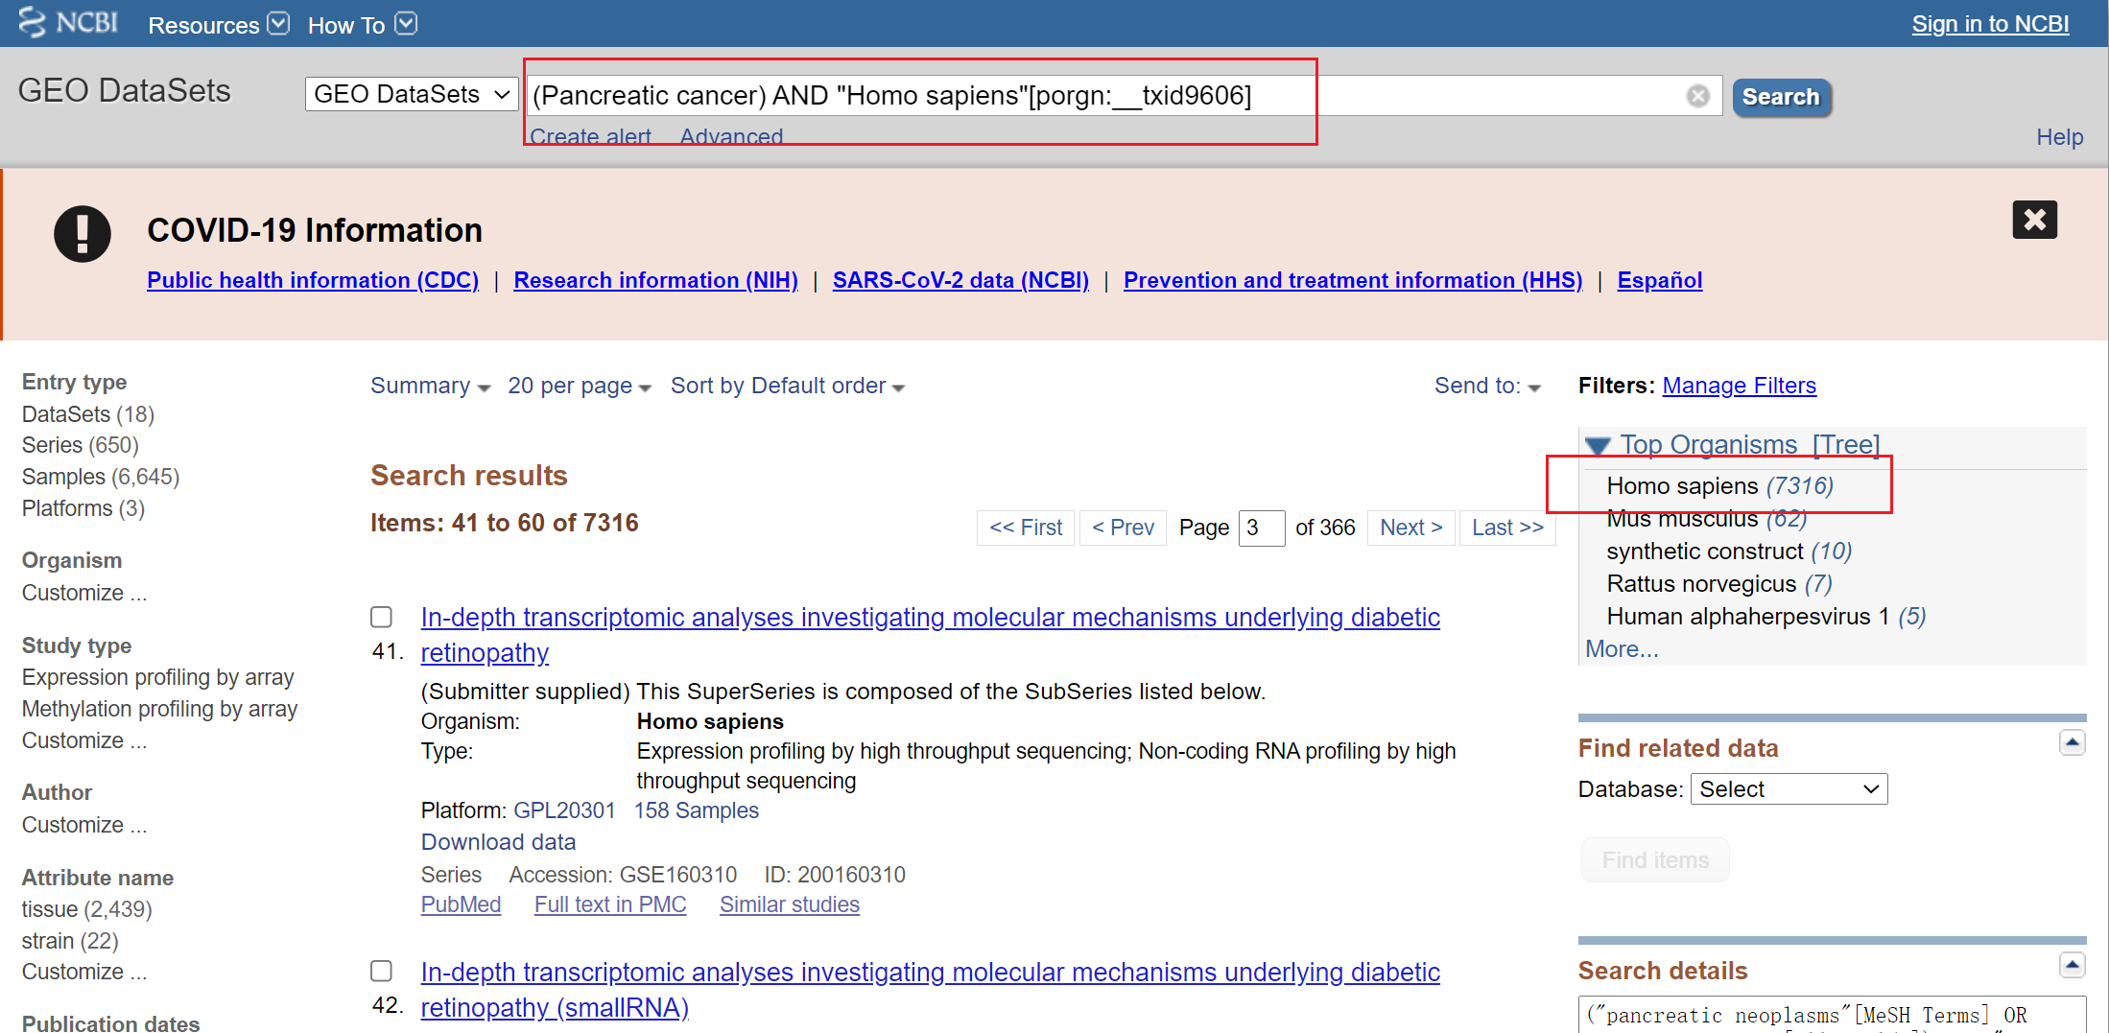
Task: Open PubMed link for result 41
Action: click(461, 904)
